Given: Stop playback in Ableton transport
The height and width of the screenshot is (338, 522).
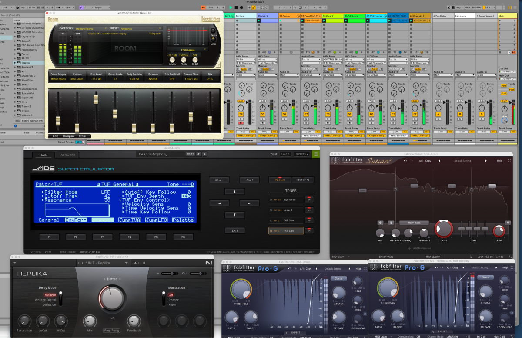Looking at the screenshot, I should click(236, 7).
